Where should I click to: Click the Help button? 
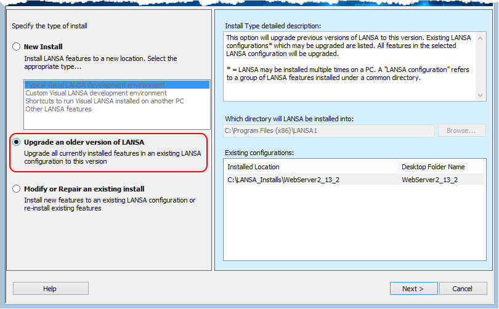51,289
